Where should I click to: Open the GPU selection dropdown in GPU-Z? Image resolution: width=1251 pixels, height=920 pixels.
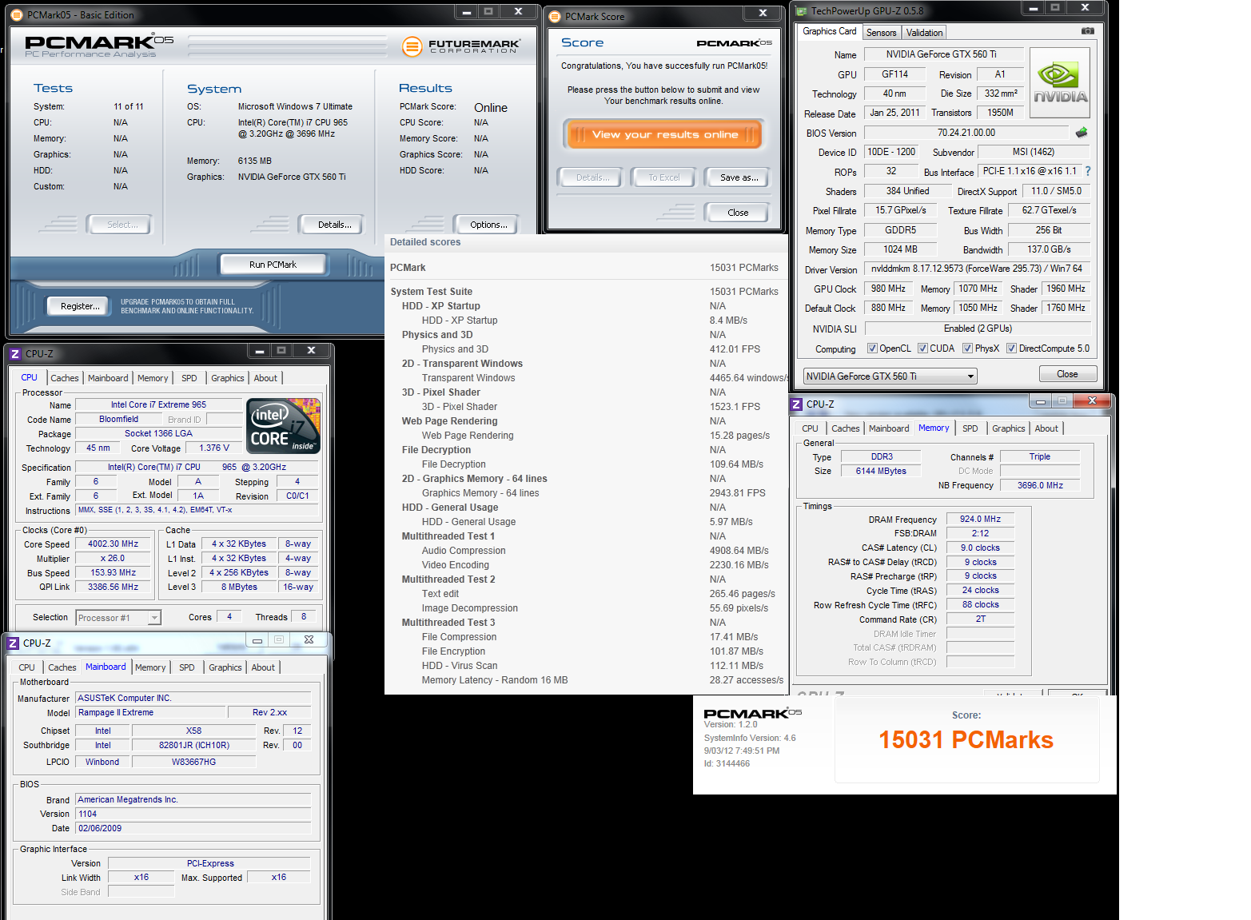tap(890, 376)
